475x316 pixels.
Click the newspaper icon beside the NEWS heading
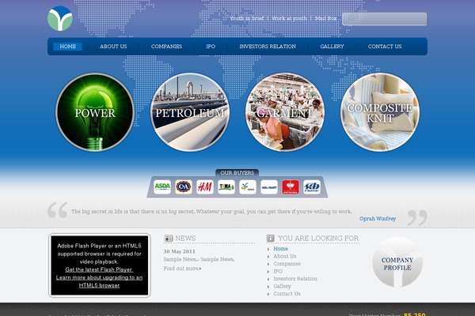coord(169,239)
